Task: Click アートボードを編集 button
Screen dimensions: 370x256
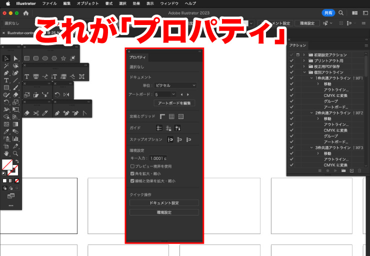Action: point(174,103)
